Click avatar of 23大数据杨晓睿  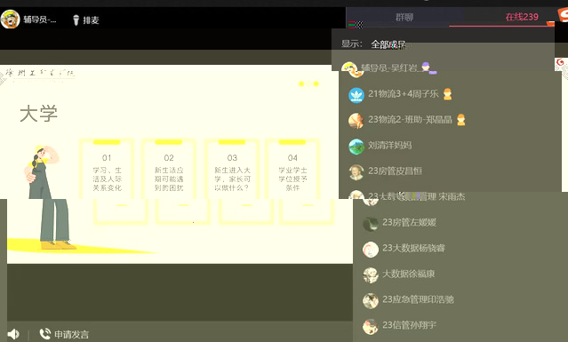click(370, 250)
